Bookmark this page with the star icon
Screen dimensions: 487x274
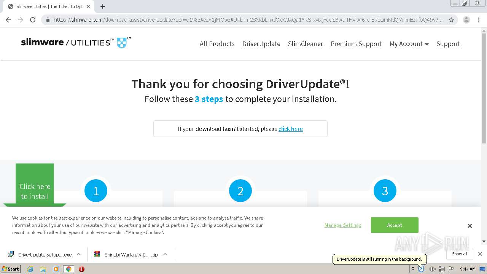click(x=451, y=20)
